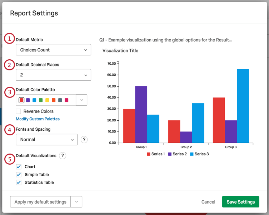Click the Series 1 legend icon

click(x=149, y=154)
